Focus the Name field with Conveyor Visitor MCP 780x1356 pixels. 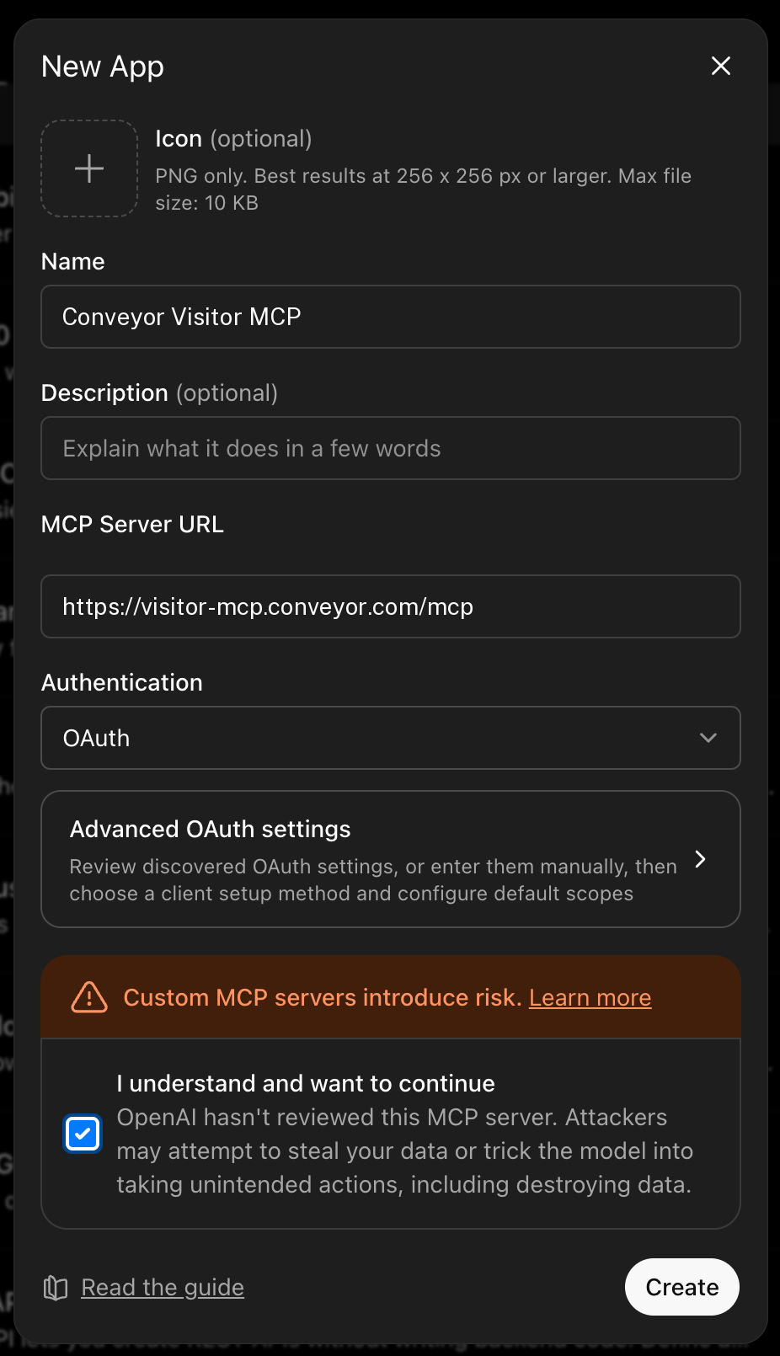(x=391, y=317)
